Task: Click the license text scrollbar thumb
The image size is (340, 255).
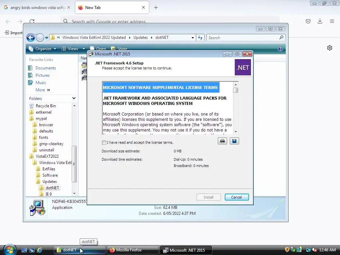Action: click(x=236, y=90)
